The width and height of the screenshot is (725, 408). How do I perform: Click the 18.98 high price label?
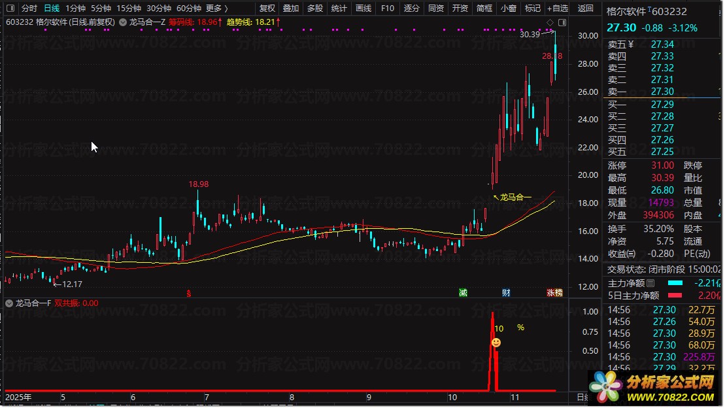click(198, 184)
